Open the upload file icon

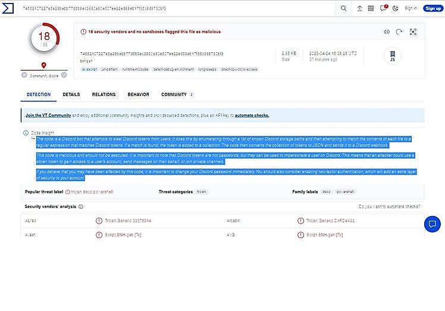pos(359,8)
